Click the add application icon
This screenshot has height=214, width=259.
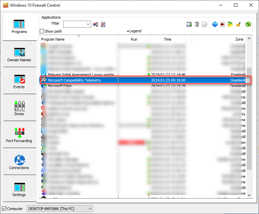pos(189,24)
